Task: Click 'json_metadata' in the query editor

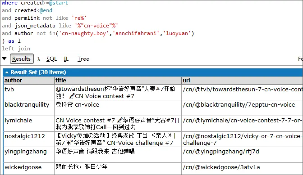Action: 35,26
